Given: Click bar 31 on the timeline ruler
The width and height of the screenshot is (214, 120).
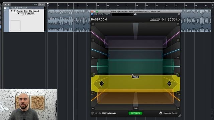Looking at the screenshot, I should pos(196,5).
